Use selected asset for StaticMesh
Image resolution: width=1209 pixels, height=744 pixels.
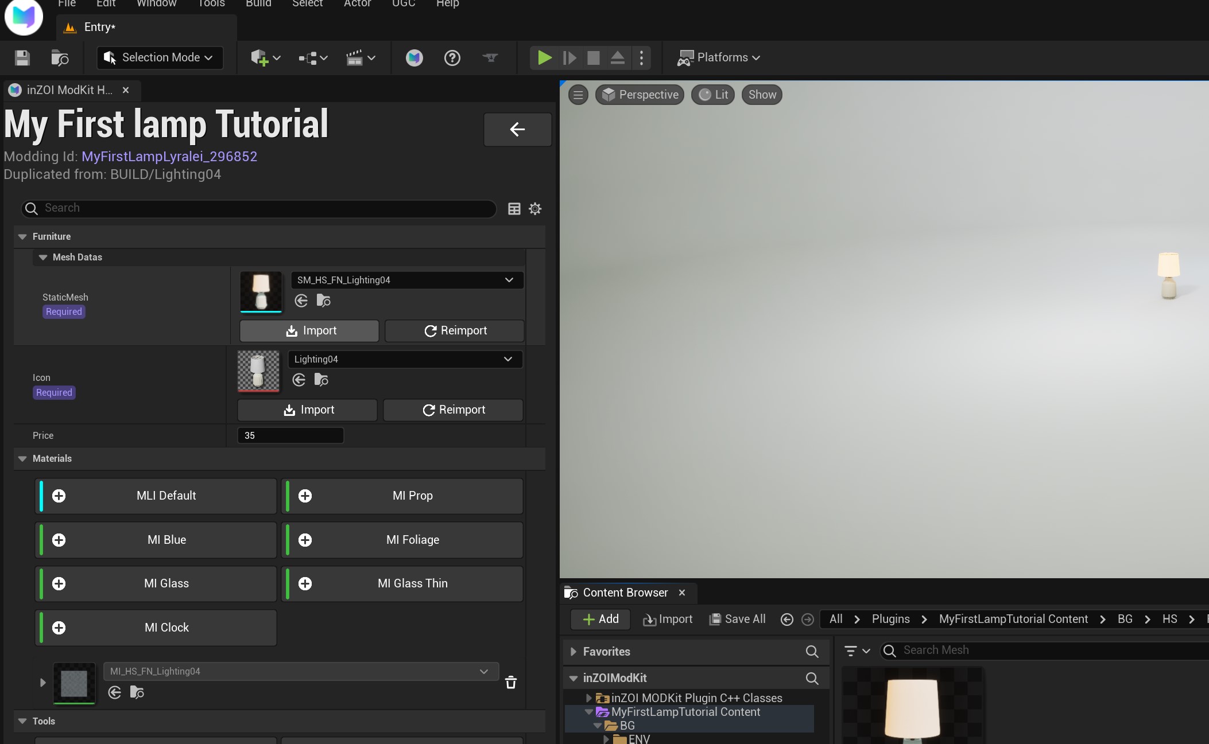pos(301,301)
